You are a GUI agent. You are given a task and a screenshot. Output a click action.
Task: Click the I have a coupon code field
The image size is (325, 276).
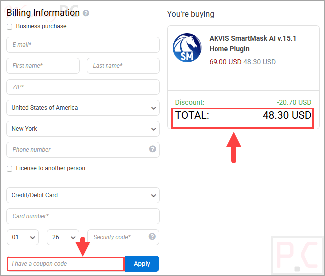point(66,264)
